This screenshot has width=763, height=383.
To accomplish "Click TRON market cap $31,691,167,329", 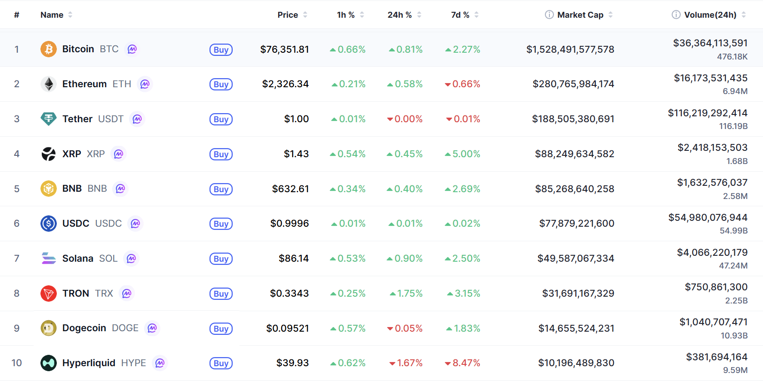I will point(578,293).
